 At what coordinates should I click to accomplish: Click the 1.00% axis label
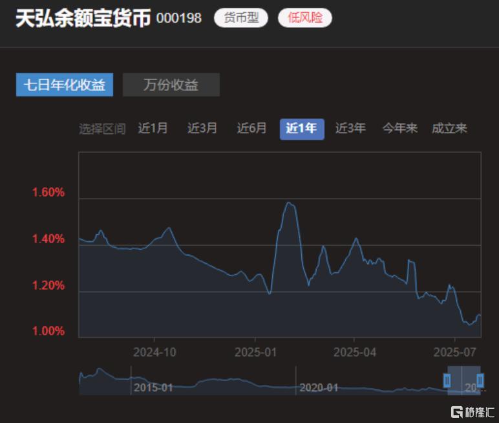point(48,331)
